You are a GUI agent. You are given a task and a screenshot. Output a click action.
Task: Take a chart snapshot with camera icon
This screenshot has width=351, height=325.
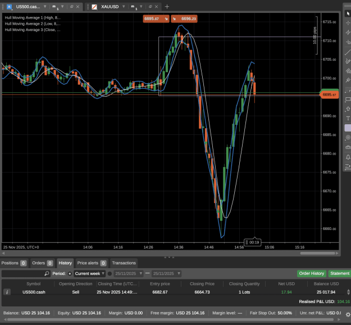tap(348, 147)
